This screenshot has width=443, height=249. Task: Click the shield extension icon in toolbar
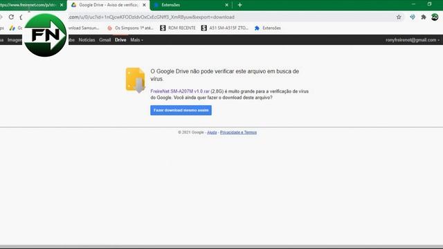point(413,17)
